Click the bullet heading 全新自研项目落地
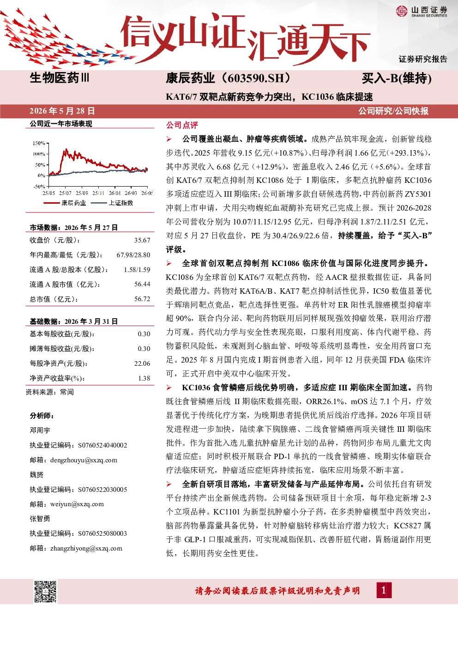 pos(215,484)
